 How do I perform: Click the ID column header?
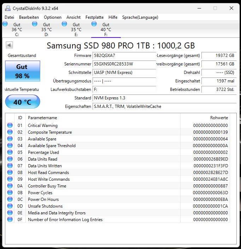20,118
